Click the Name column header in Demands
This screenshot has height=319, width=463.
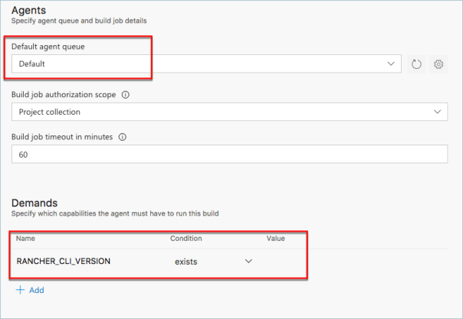point(25,239)
